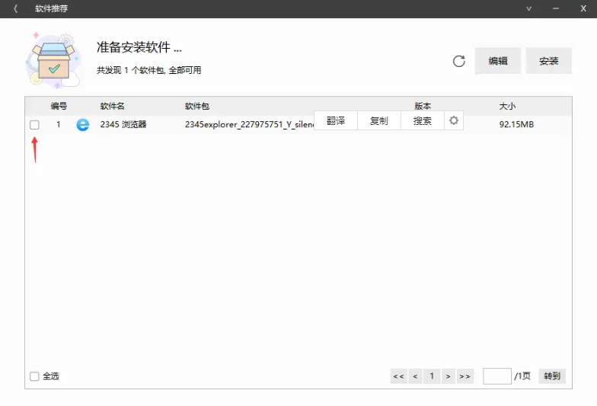Jump to last page with >> button
The width and height of the screenshot is (597, 406).
pos(465,376)
